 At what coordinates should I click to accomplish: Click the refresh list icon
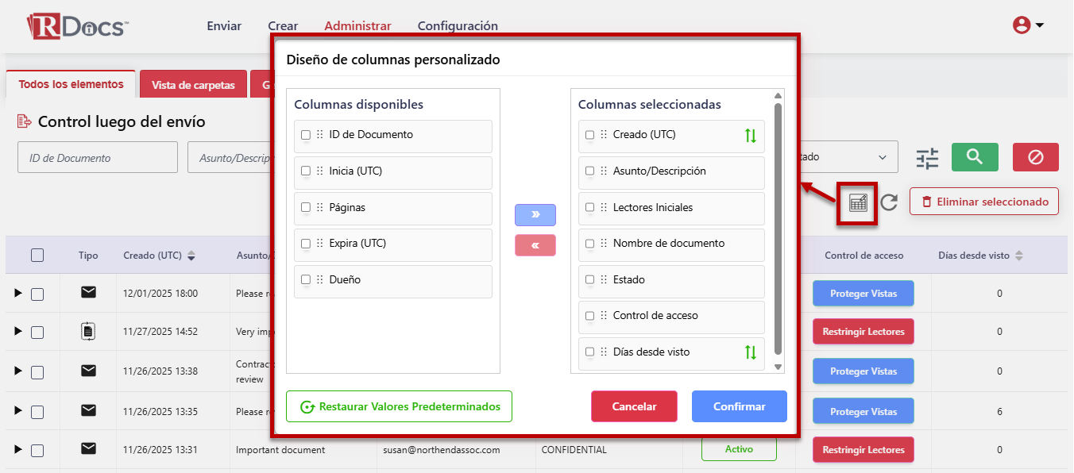[x=890, y=202]
